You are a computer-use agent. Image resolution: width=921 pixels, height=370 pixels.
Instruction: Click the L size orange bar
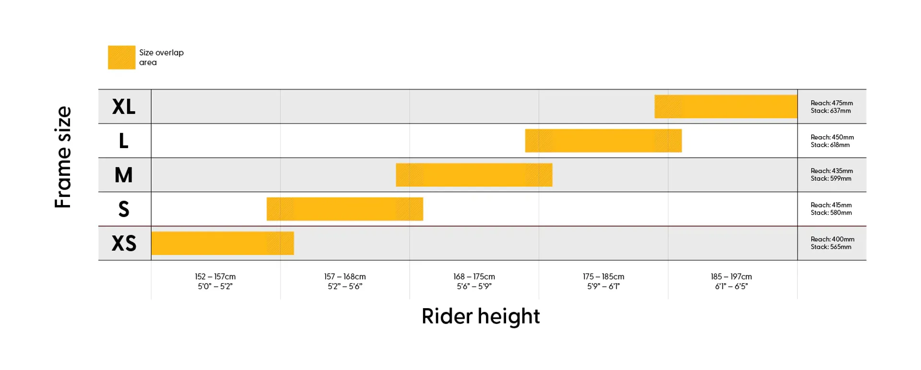[603, 141]
